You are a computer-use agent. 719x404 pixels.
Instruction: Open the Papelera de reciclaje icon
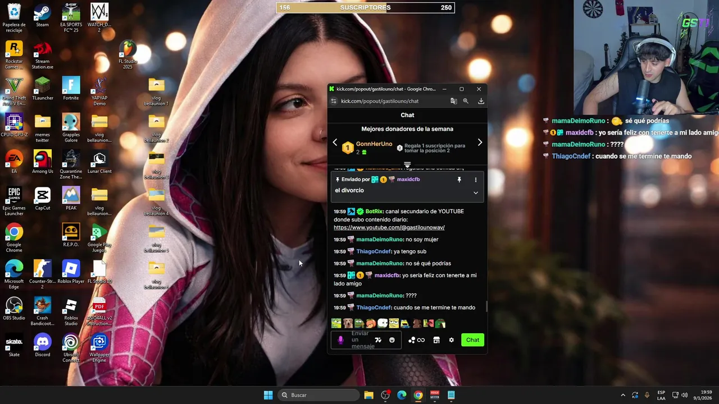pos(14,18)
